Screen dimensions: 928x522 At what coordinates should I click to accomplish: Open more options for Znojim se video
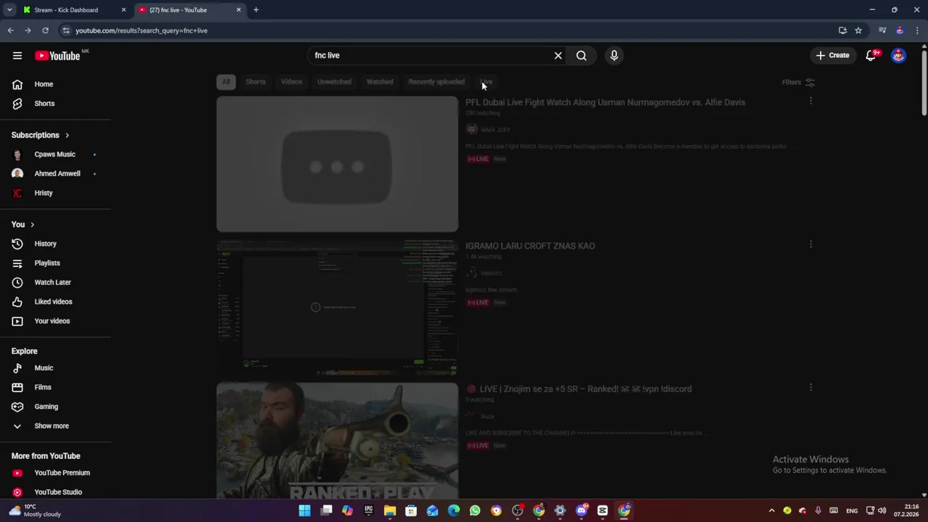tap(811, 388)
